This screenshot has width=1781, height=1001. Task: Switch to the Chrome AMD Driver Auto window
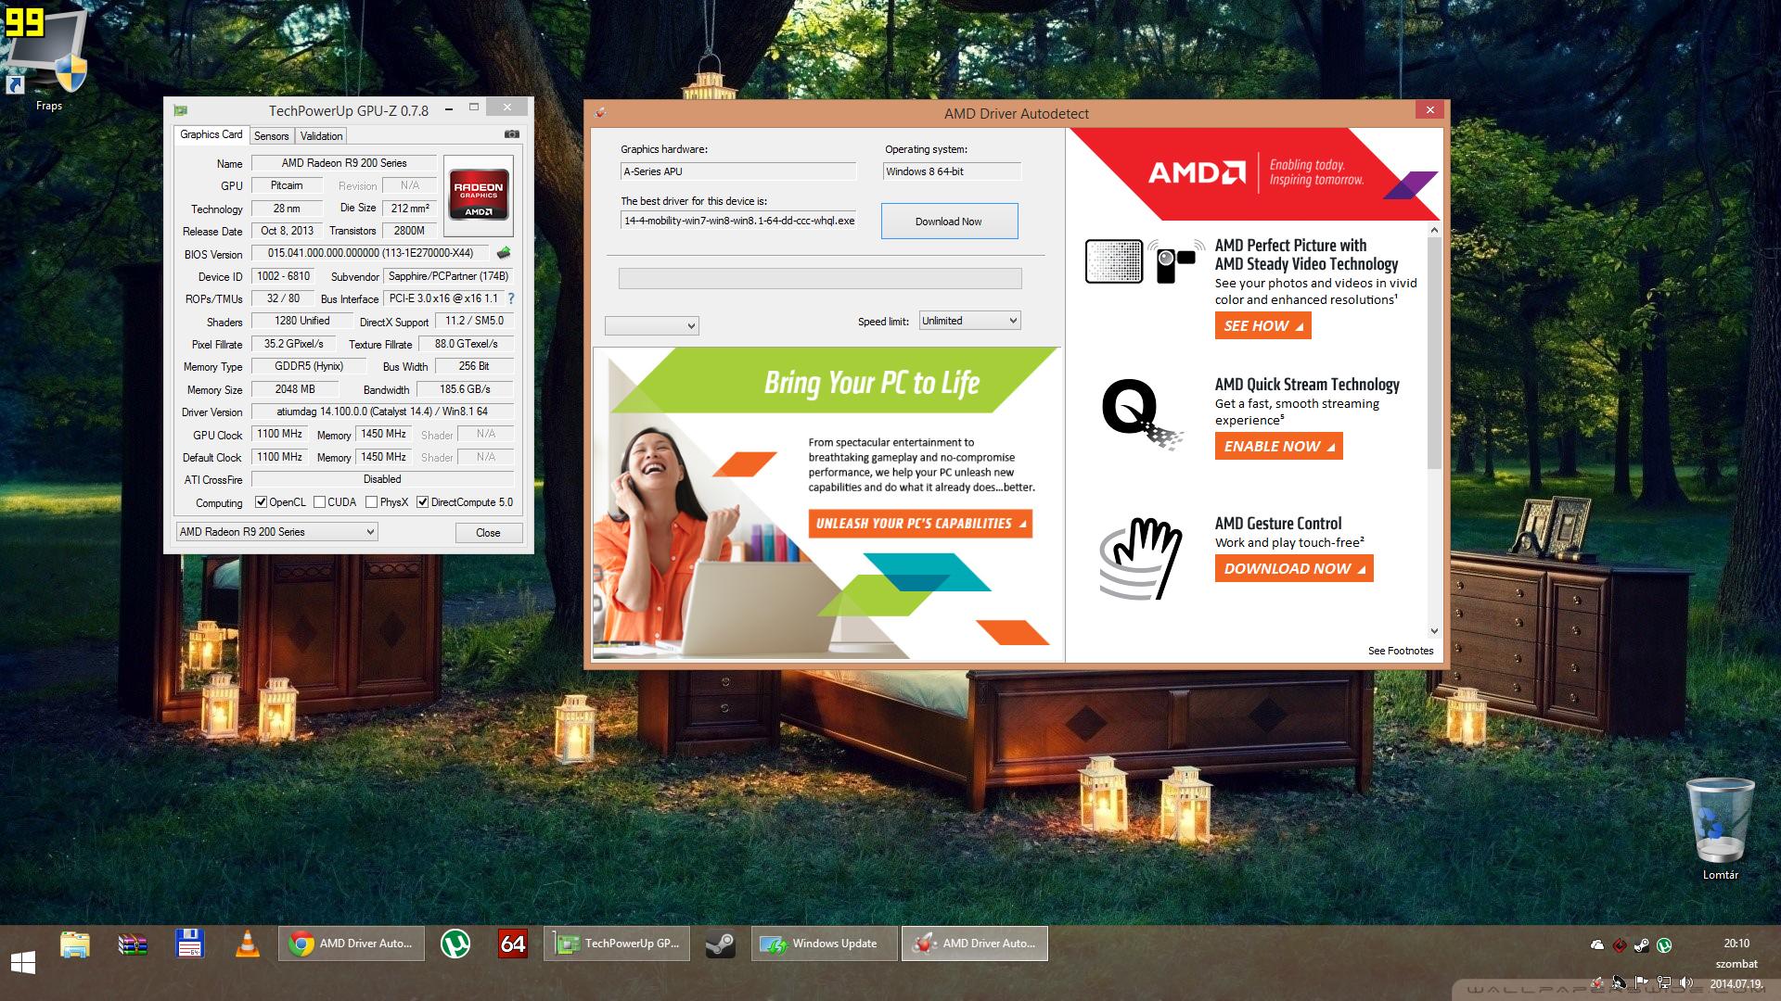[x=352, y=944]
